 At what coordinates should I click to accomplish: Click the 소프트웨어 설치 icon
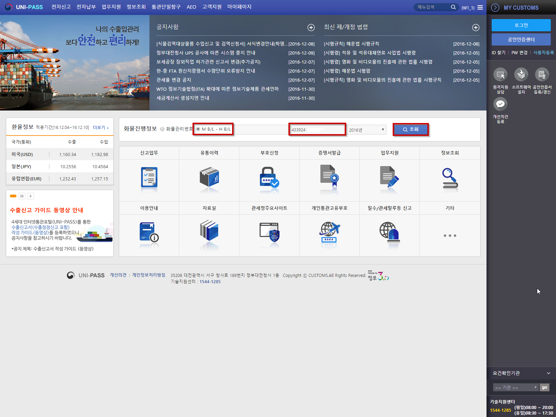(521, 75)
